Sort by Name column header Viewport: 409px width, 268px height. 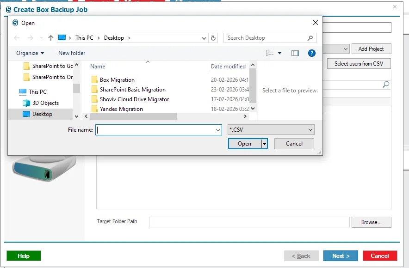98,67
